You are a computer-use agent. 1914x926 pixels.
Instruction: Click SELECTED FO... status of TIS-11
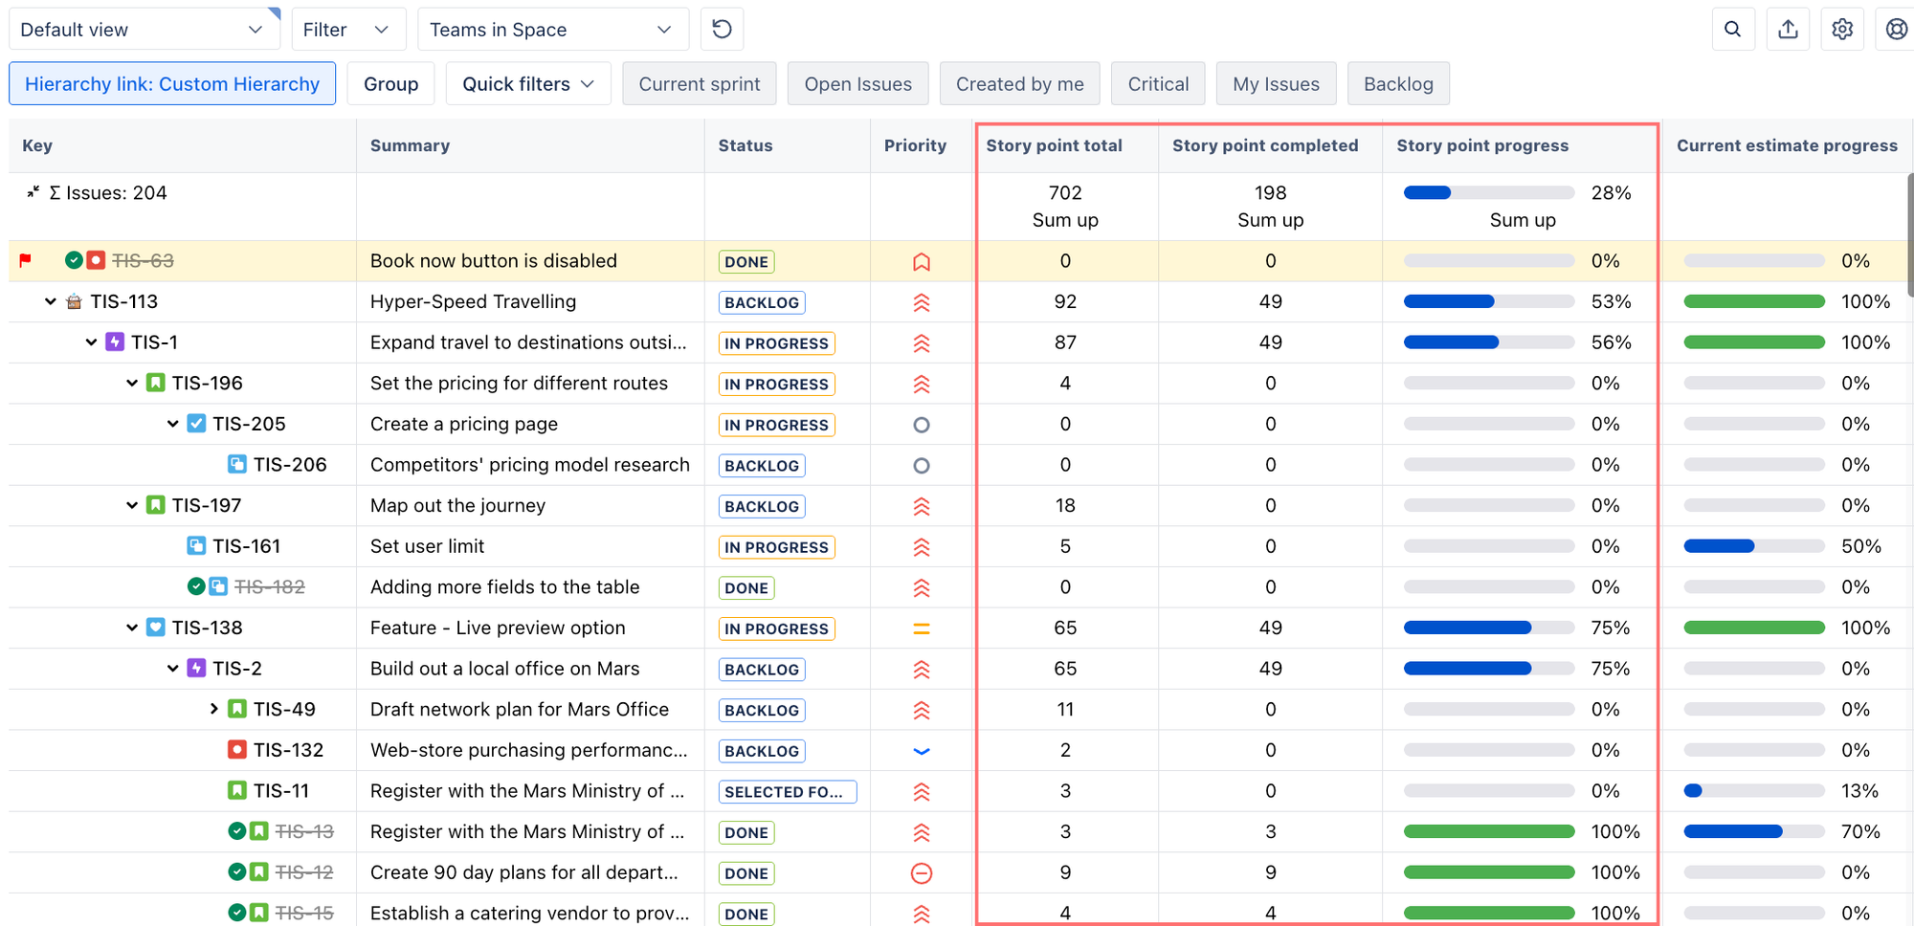pos(788,792)
